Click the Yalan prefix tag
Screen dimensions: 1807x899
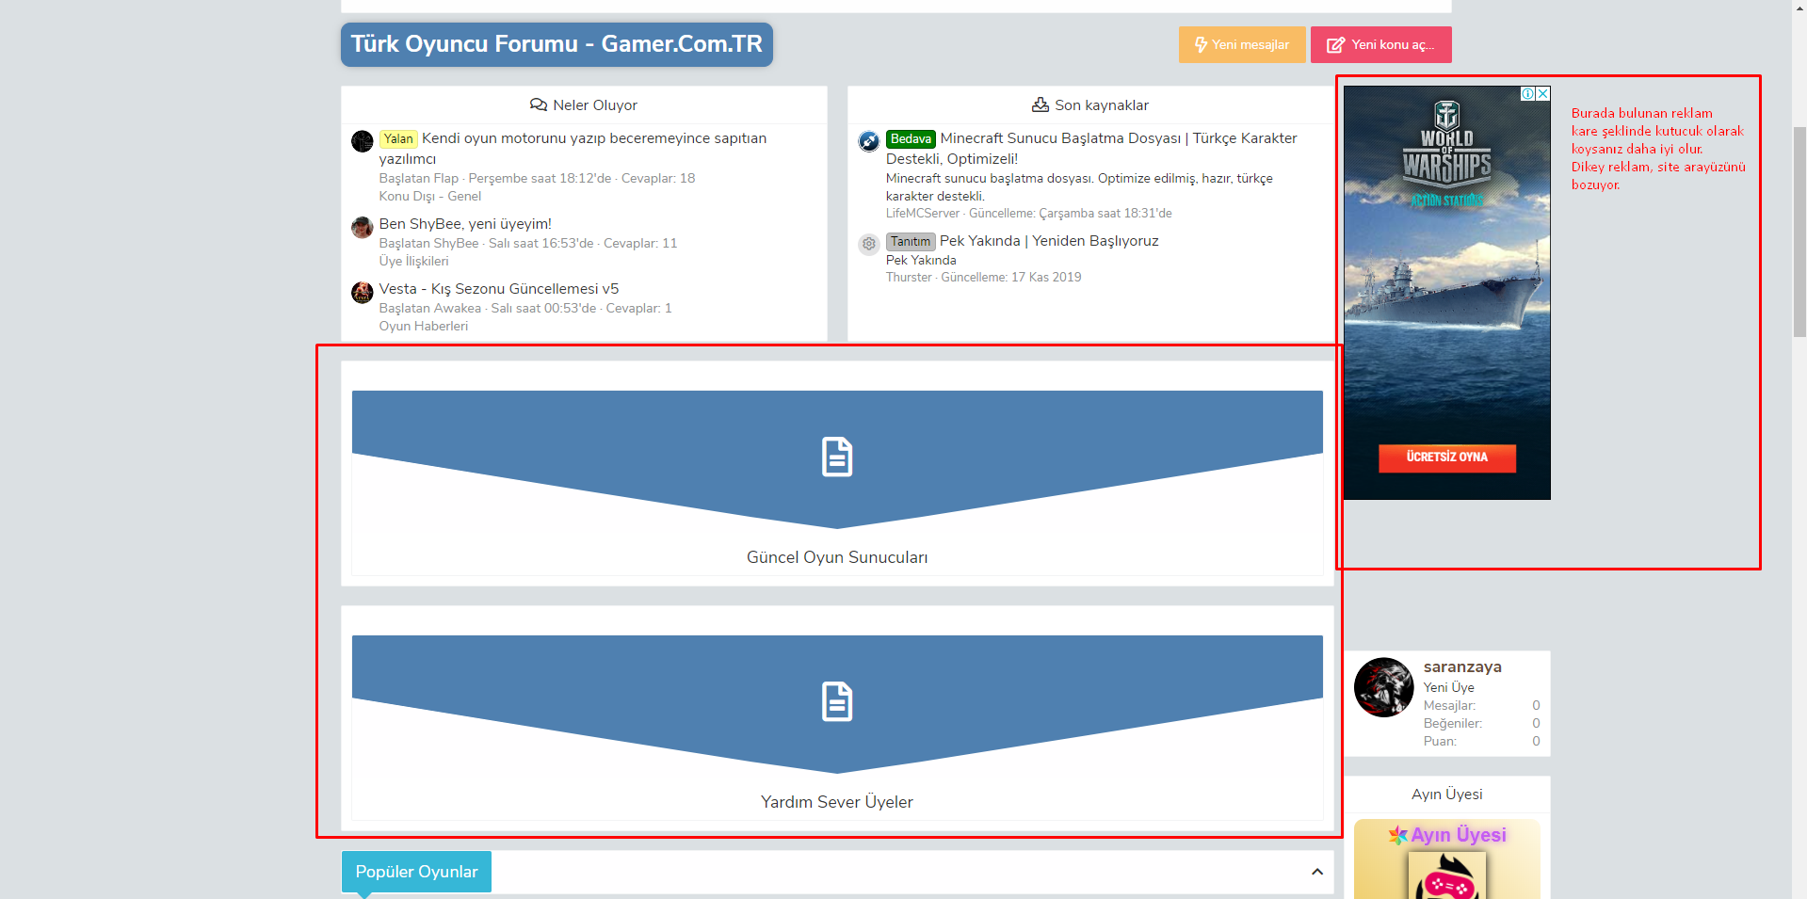398,138
